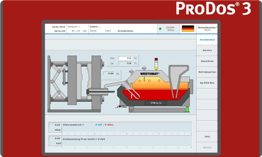The width and height of the screenshot is (262, 157).
Task: Click the WESTOMAT furnace label
Action: [x=149, y=74]
